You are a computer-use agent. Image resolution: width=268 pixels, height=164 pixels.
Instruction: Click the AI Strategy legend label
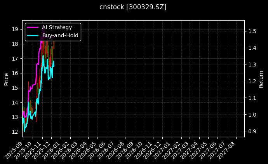(x=57, y=27)
